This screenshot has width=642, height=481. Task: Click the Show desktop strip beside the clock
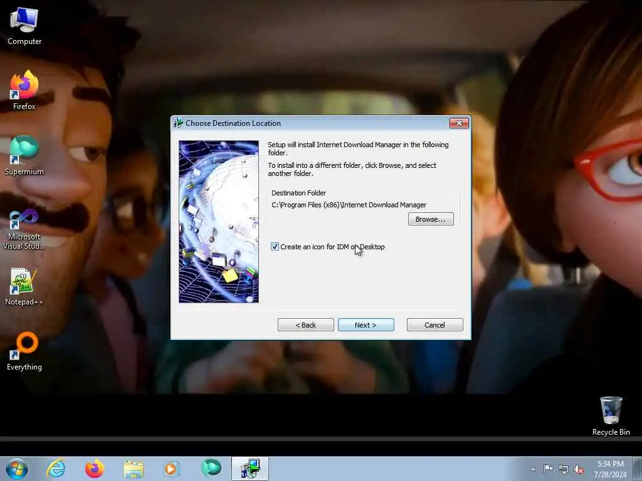638,469
